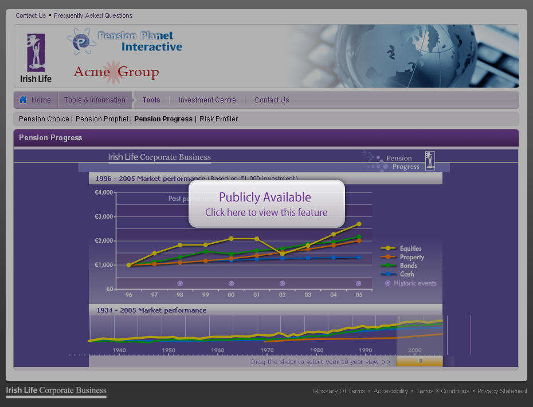
Task: Click the historic event marker under 02
Action: tap(282, 283)
